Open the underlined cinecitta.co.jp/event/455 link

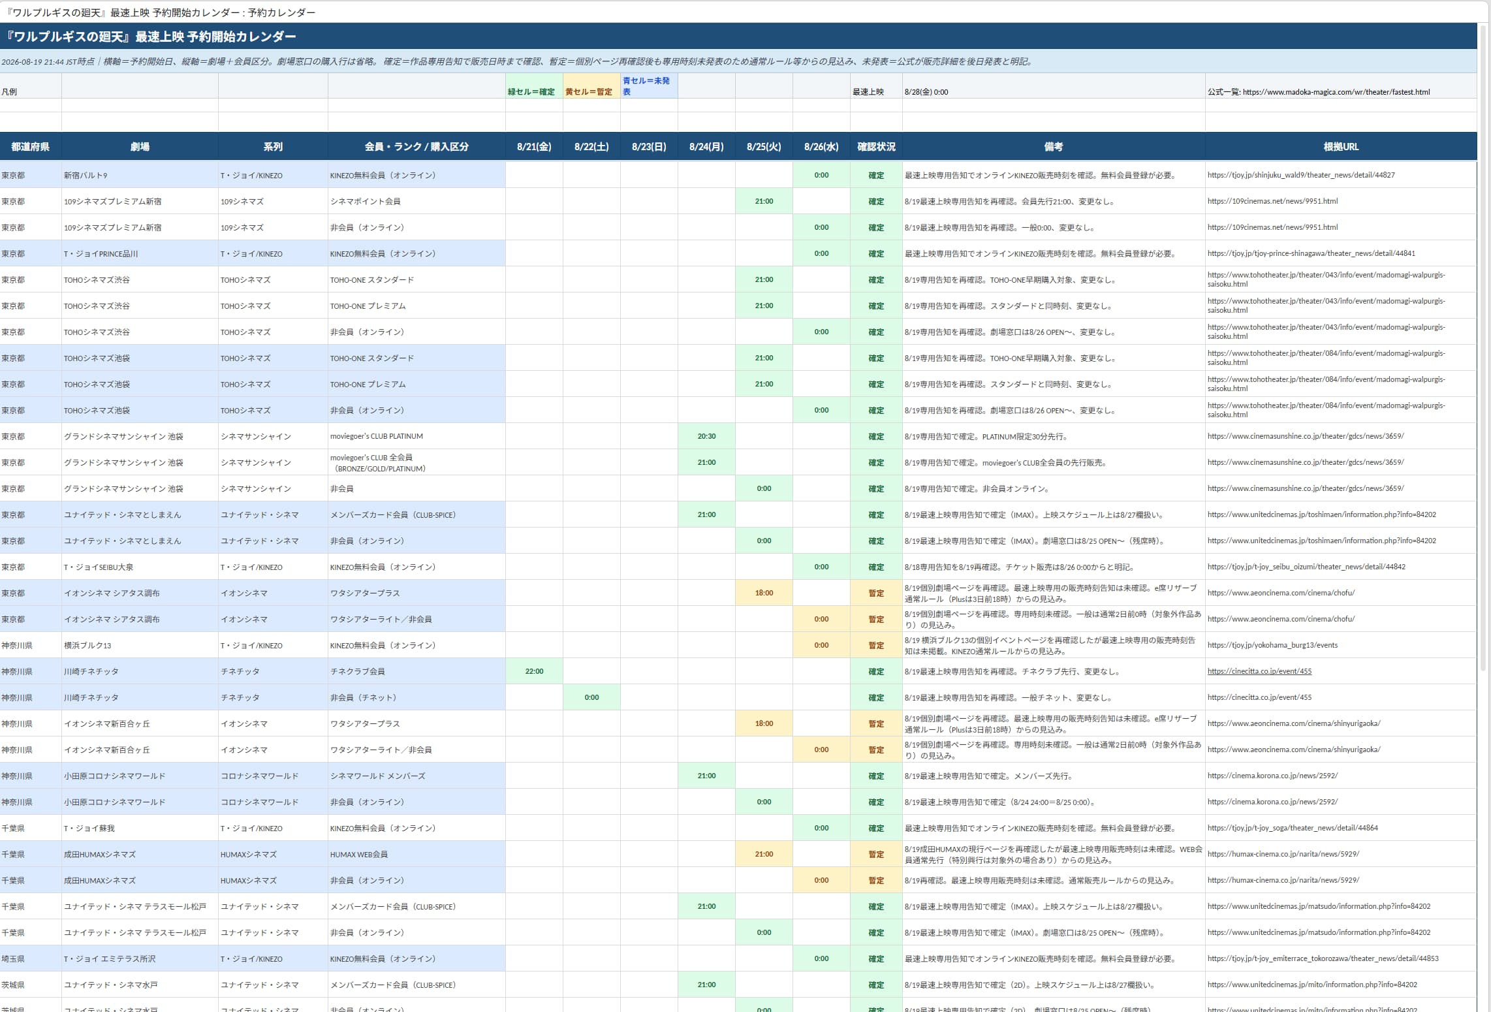click(x=1259, y=671)
